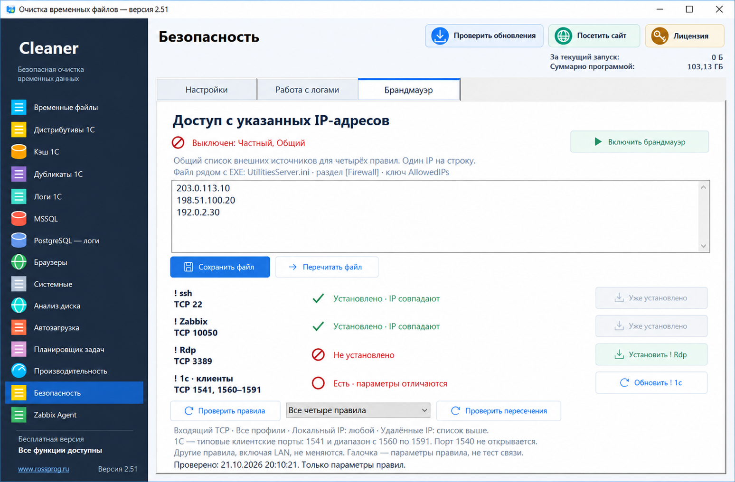
Task: Click the ! Zabbix TCP 10050 rule label
Action: pos(196,327)
